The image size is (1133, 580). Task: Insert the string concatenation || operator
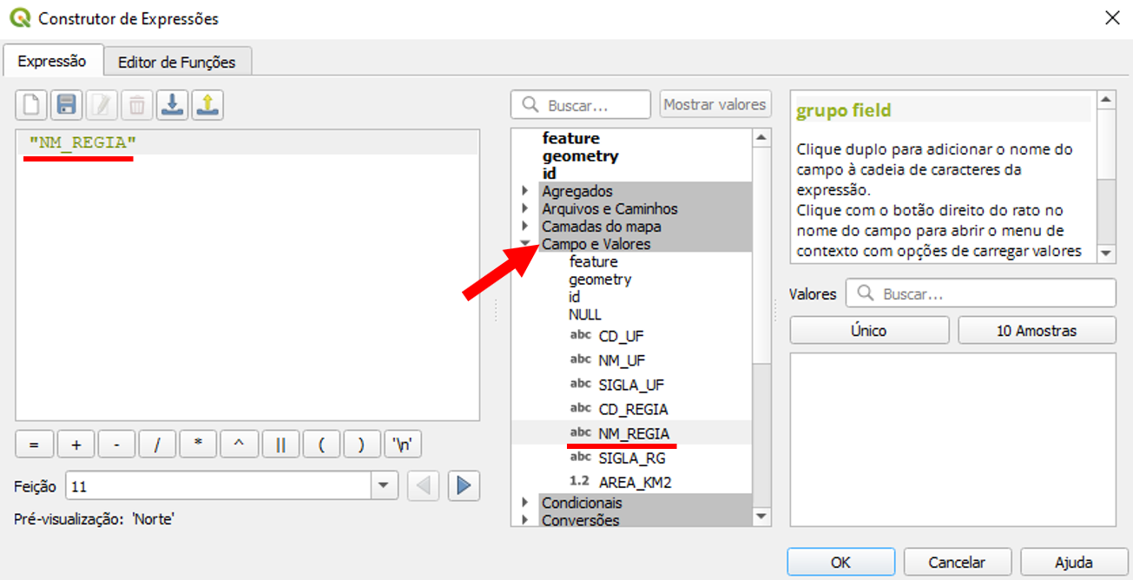(280, 445)
